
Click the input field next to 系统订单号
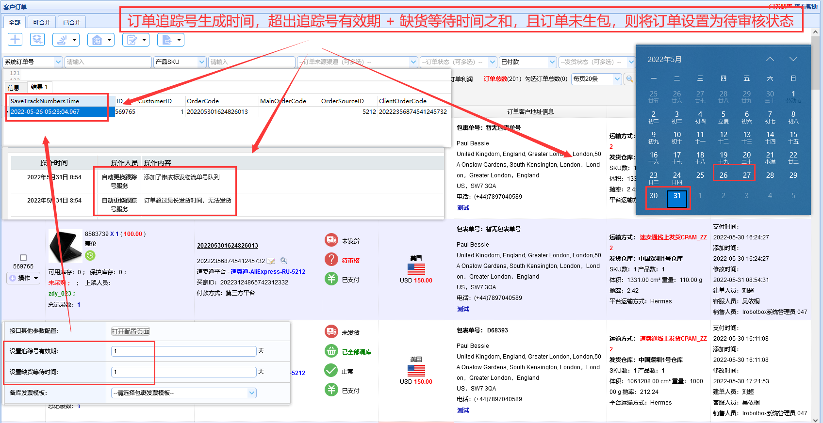[108, 62]
